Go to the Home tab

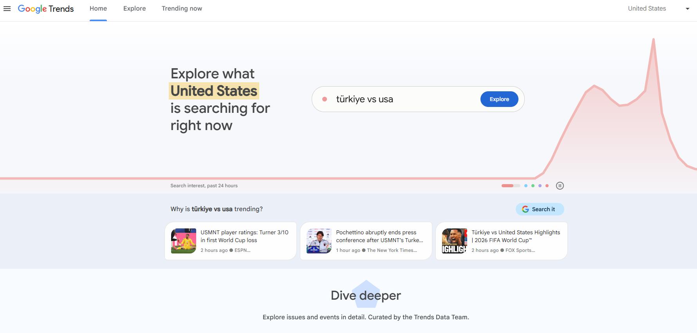pos(98,9)
